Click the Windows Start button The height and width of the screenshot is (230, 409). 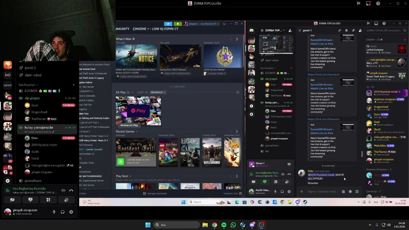click(x=148, y=225)
